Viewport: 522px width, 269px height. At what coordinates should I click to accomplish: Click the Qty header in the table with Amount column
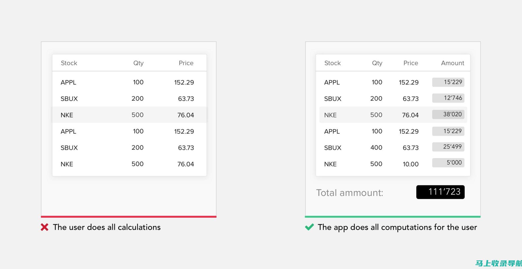tap(377, 63)
